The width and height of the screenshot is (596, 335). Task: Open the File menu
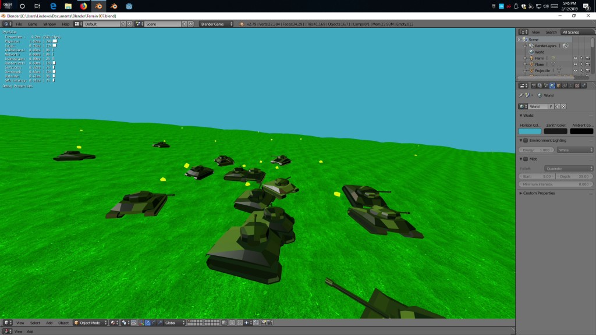coord(17,24)
